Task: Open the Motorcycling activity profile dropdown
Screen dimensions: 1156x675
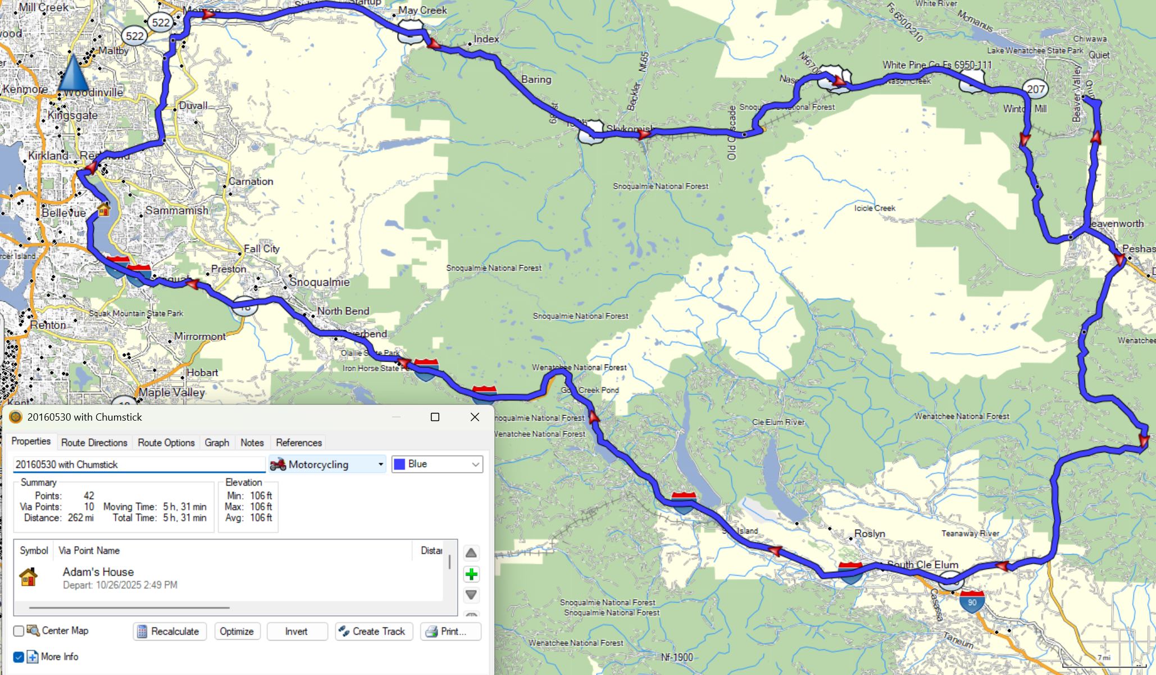Action: pyautogui.click(x=327, y=464)
